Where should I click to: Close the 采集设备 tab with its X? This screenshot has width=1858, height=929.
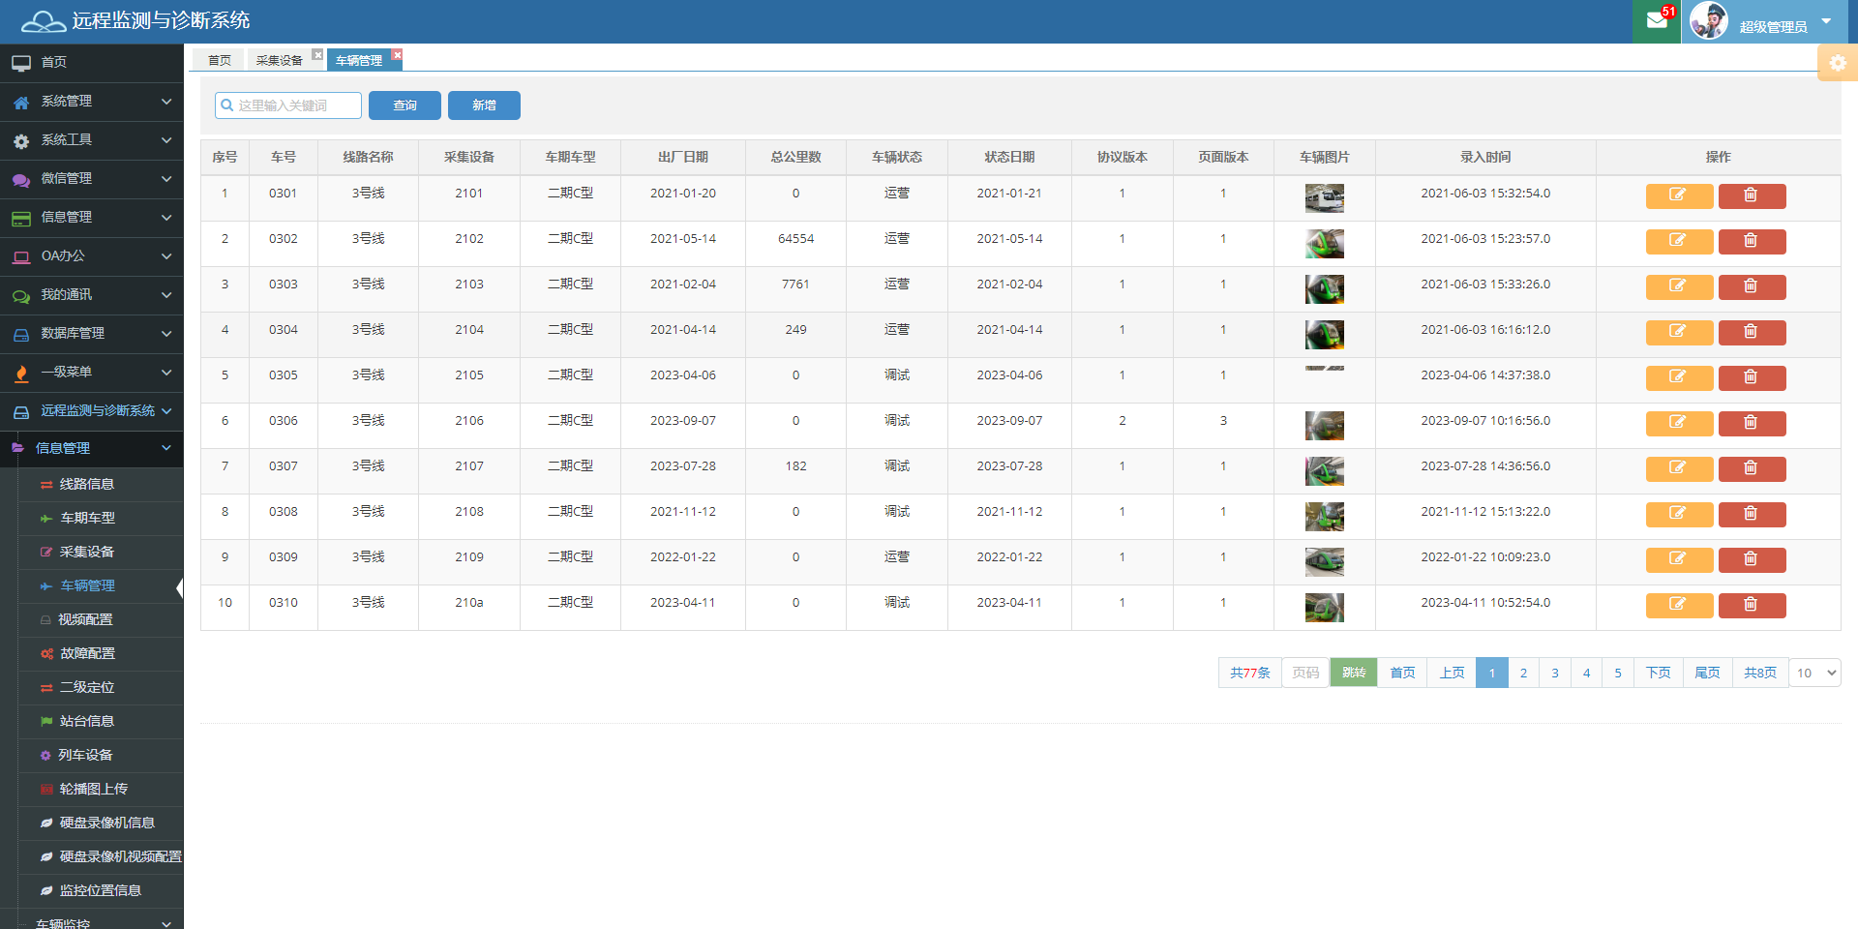click(317, 55)
